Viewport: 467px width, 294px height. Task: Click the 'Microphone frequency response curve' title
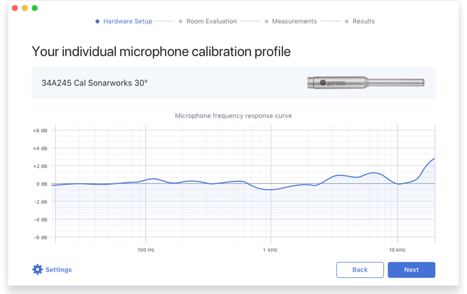(x=233, y=116)
